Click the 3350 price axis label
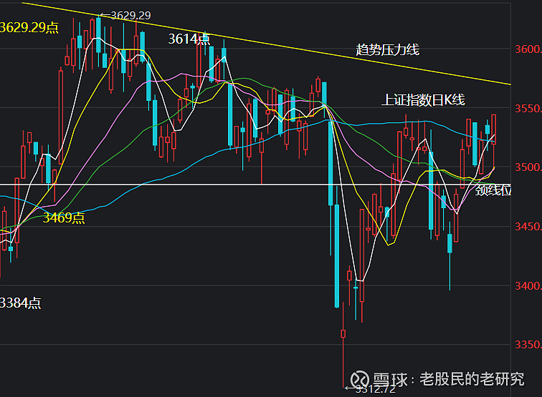Screen dimensions: 542x397 [528, 345]
